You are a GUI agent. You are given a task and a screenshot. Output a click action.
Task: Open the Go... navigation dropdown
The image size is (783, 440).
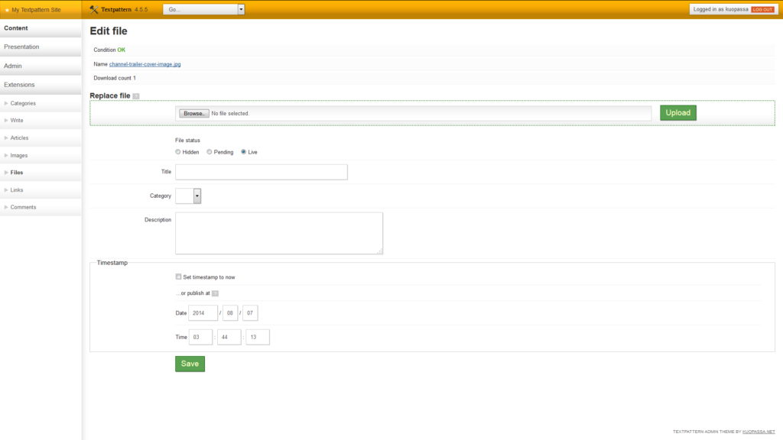[x=203, y=9]
